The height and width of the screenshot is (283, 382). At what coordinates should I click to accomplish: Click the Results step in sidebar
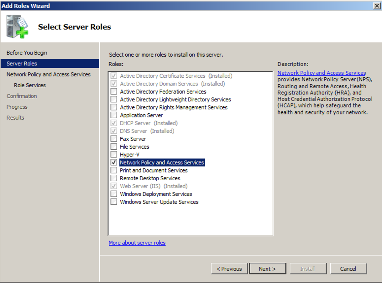[x=15, y=118]
